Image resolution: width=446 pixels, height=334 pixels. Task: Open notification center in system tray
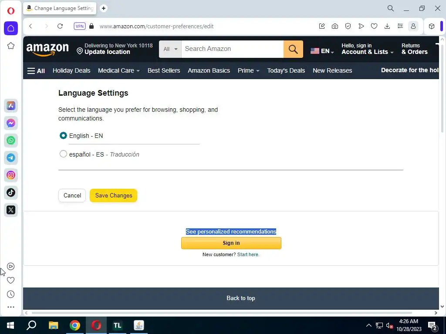click(432, 325)
